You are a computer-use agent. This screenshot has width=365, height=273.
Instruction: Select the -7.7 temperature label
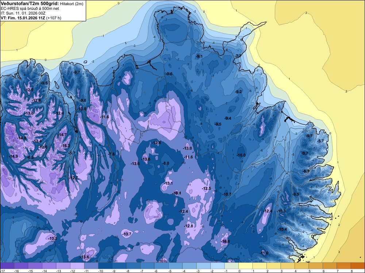pyautogui.click(x=238, y=56)
